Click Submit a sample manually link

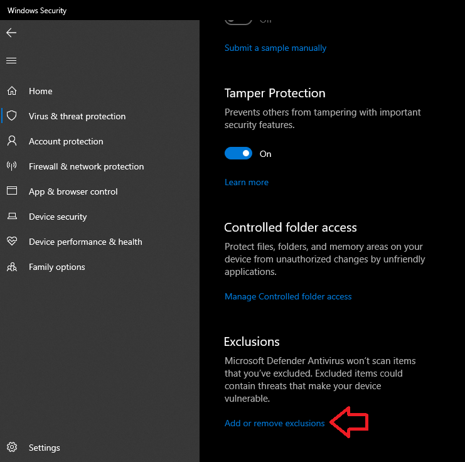(275, 48)
